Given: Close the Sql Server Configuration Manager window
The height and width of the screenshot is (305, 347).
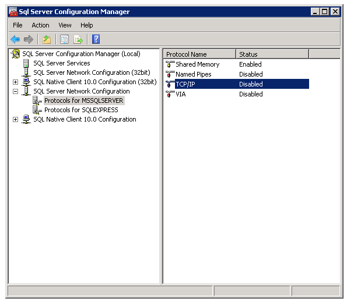Looking at the screenshot, I should tap(335, 11).
